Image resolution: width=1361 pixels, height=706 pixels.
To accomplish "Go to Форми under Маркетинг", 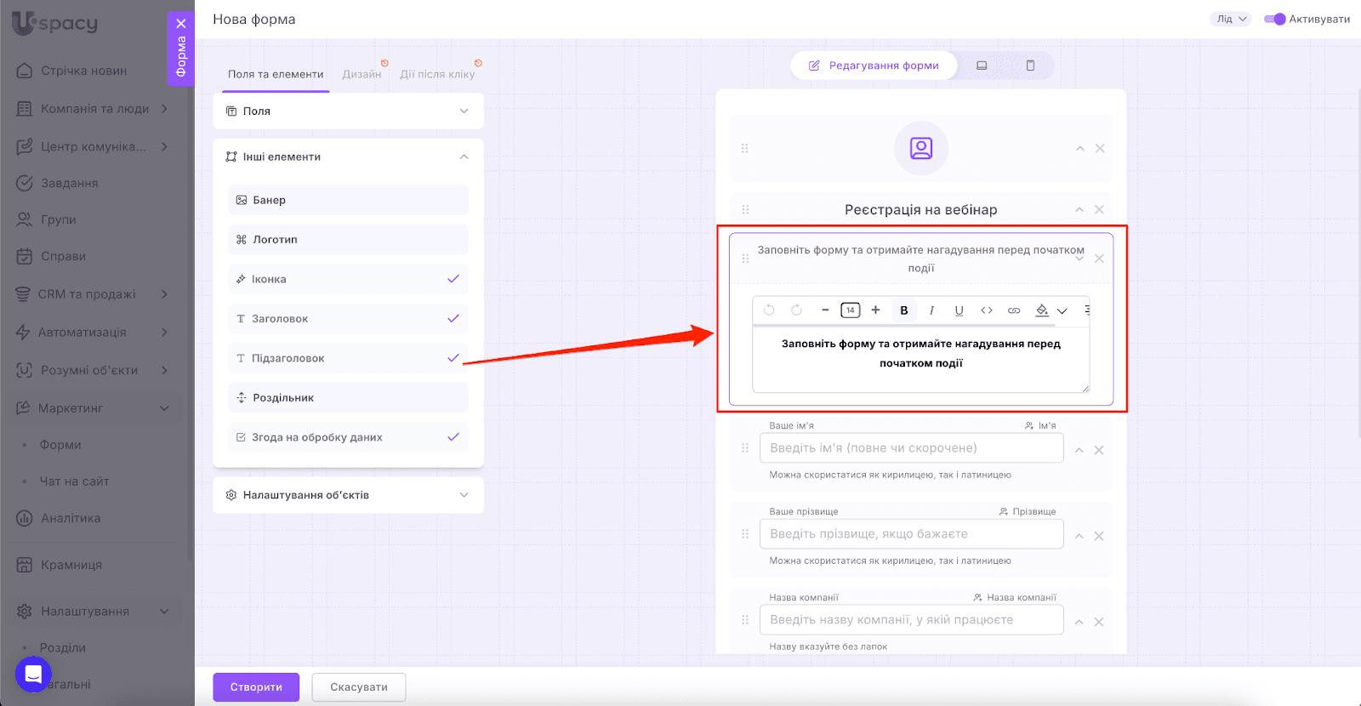I will 60,445.
